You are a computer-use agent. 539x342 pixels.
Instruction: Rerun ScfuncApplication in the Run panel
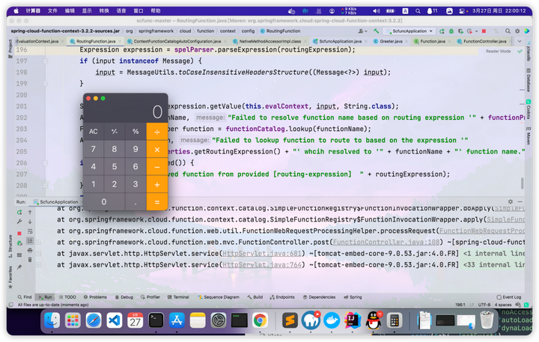19,213
